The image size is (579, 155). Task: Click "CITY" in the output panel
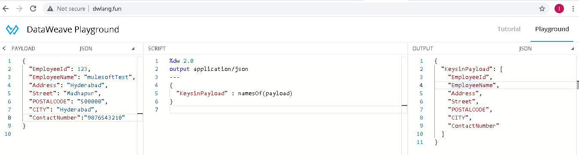pos(458,118)
